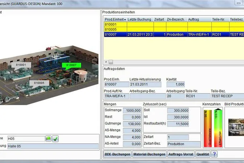
Task: Click the Zeitart column header
Action: (160, 19)
